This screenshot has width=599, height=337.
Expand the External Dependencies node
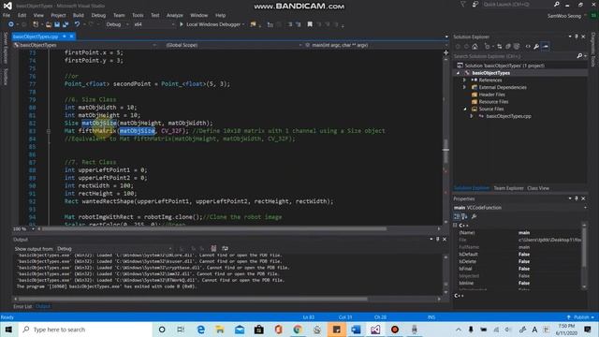click(x=464, y=87)
